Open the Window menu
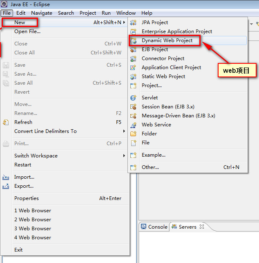The width and height of the screenshot is (259, 263). pos(126,13)
